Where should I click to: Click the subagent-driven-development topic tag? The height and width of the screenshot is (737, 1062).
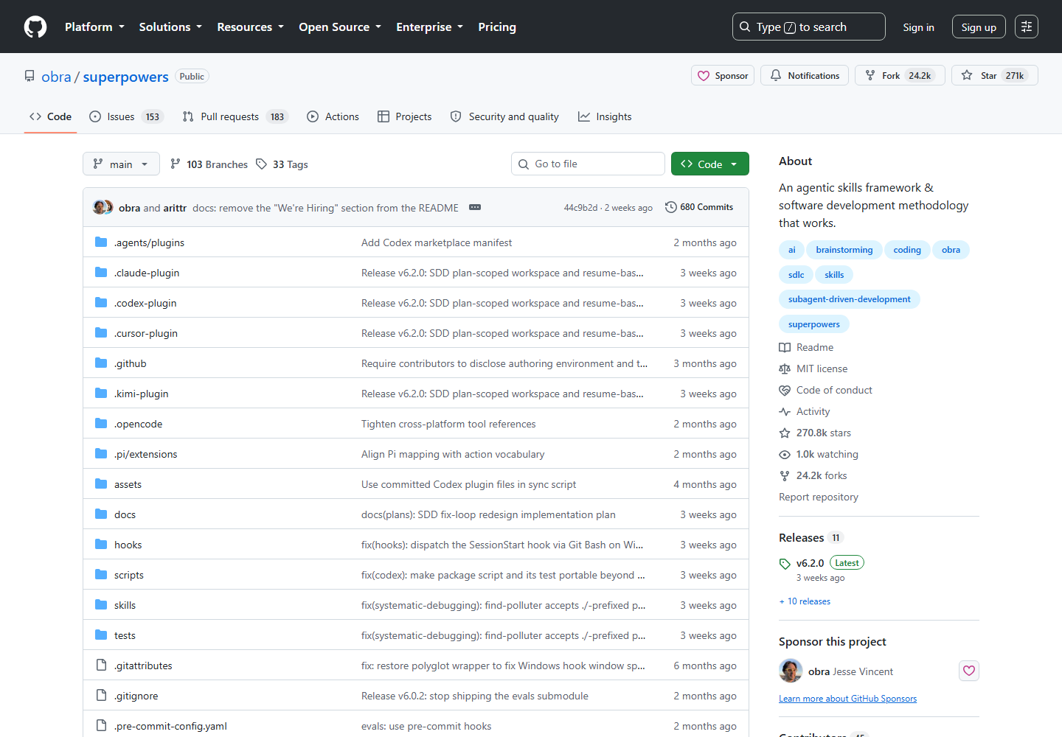tap(849, 299)
